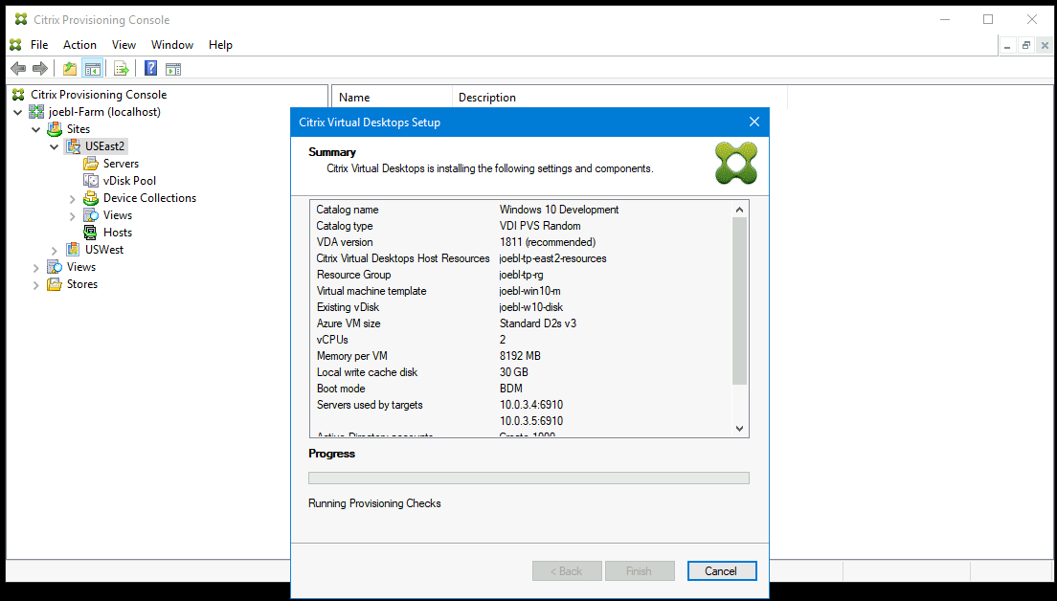The image size is (1057, 601).
Task: Collapse the USEast2 site node
Action: pyautogui.click(x=55, y=145)
